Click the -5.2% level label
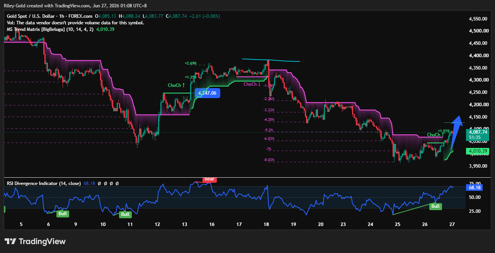 269,130
